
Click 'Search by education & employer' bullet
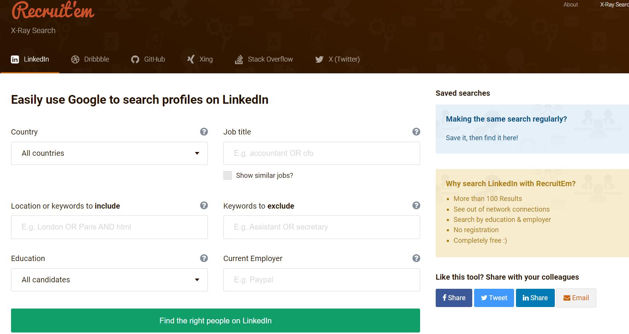click(502, 220)
